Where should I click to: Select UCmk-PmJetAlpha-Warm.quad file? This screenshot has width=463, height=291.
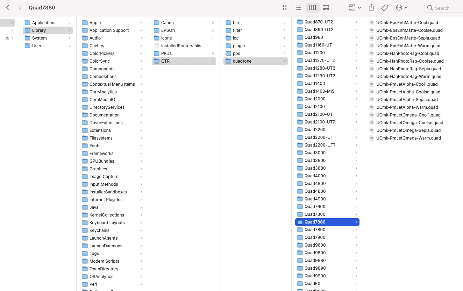(407, 107)
